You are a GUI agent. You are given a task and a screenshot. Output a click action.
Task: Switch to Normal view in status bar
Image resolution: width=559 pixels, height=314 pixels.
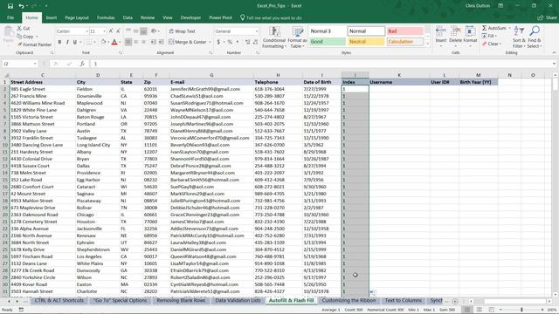click(x=467, y=310)
